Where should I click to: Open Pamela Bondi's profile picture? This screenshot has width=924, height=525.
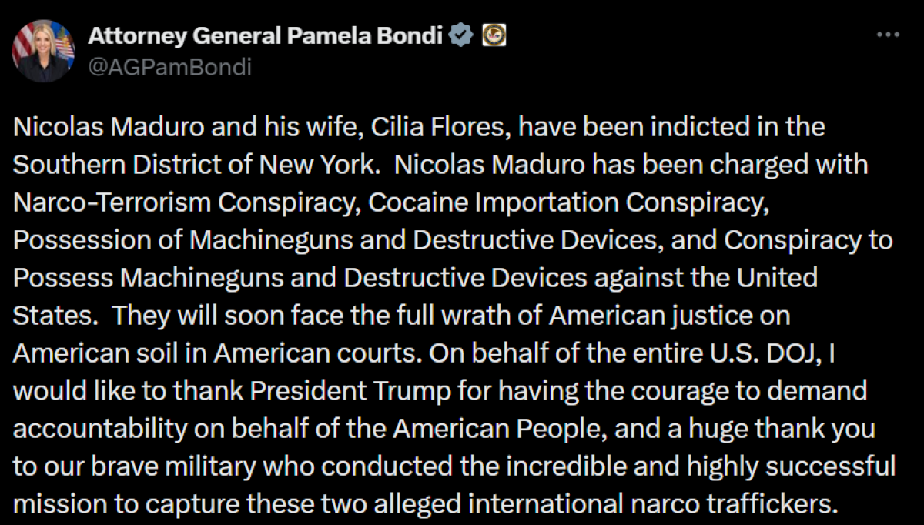pos(43,51)
